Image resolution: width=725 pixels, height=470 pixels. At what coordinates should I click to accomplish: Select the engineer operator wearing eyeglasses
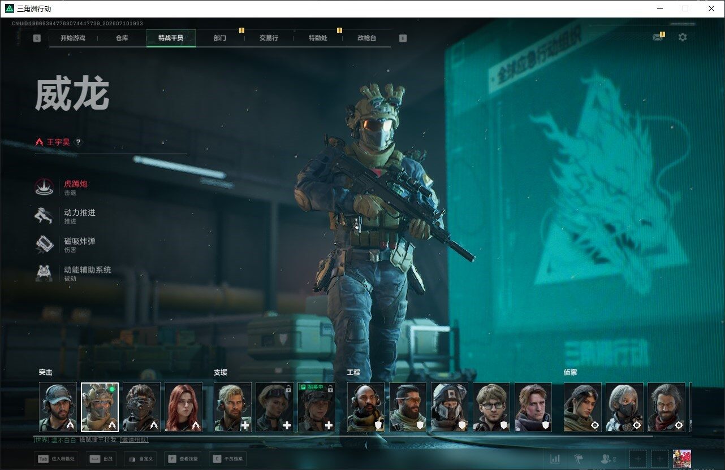[x=491, y=407]
